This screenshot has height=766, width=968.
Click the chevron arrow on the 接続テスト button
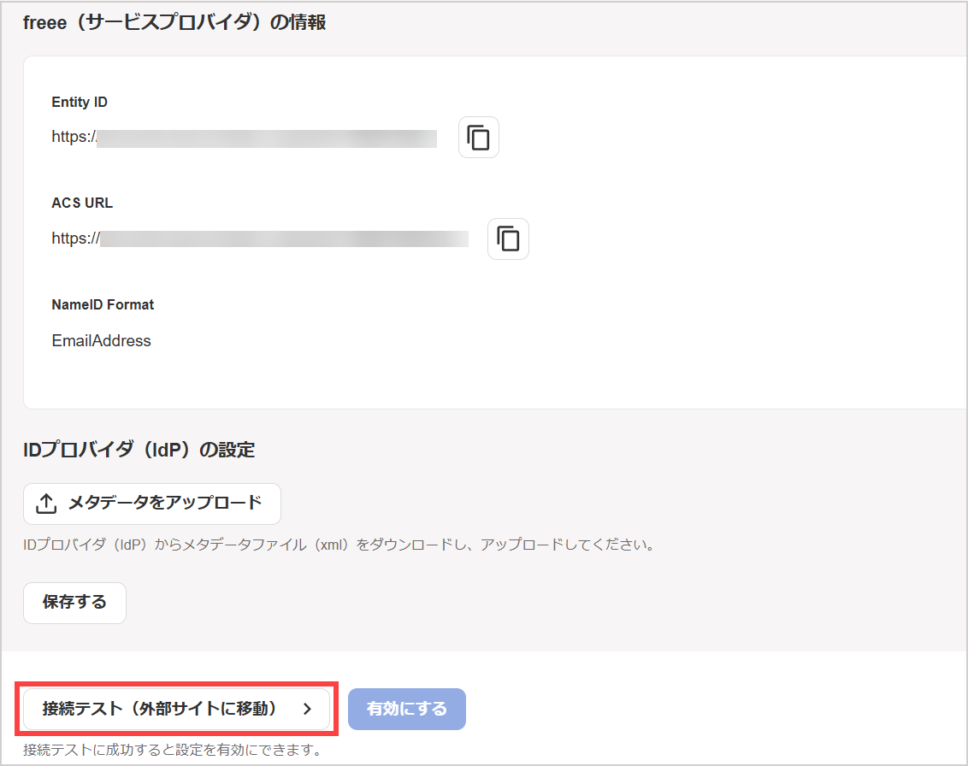point(308,710)
